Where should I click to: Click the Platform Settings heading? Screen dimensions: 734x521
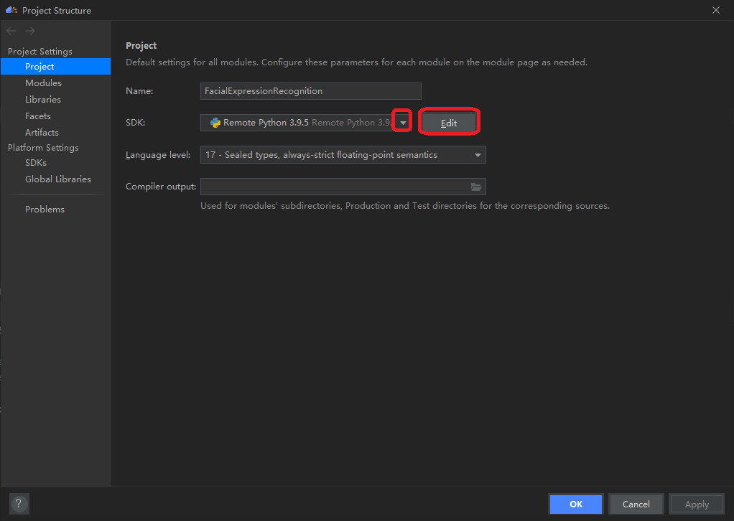click(43, 147)
